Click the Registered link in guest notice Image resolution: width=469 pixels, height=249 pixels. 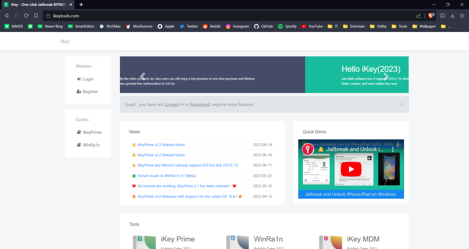200,104
